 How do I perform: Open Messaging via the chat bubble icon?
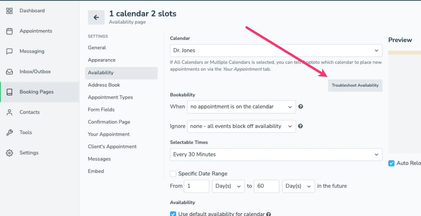(9, 51)
